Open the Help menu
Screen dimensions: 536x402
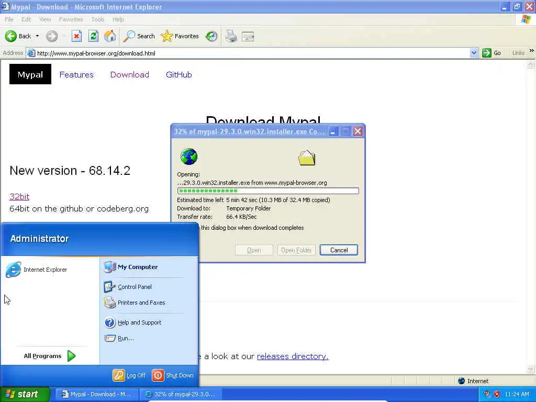[118, 19]
